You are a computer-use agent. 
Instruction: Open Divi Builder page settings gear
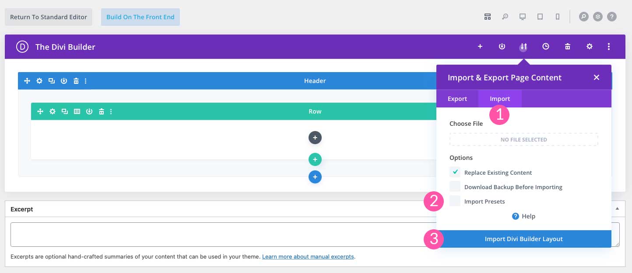pos(590,46)
